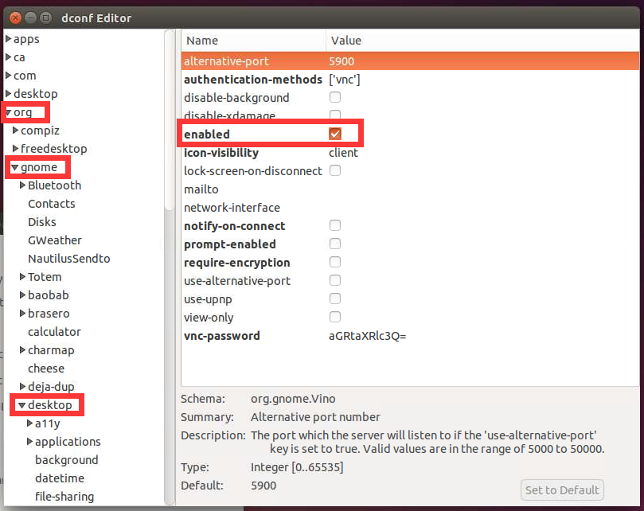Viewport: 644px width, 511px height.
Task: Select the file-sharing tree item
Action: pyautogui.click(x=64, y=497)
